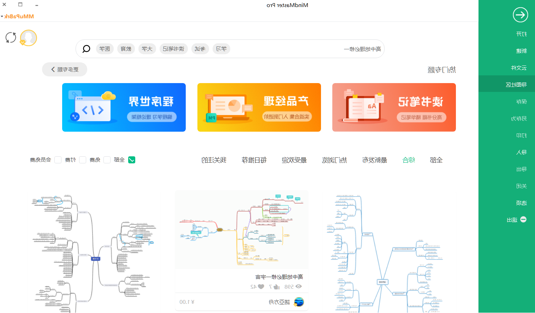Click the thumbs-up like icon showing 7
Image resolution: width=535 pixels, height=313 pixels.
tap(276, 287)
